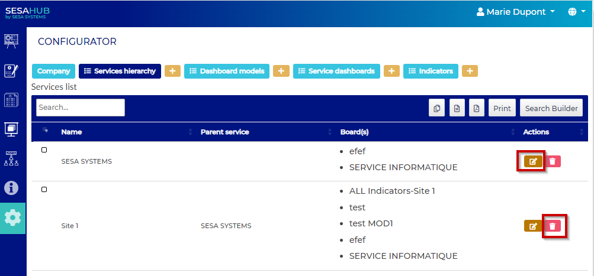The image size is (594, 276).
Task: Sort the table by Name column
Action: coord(72,132)
